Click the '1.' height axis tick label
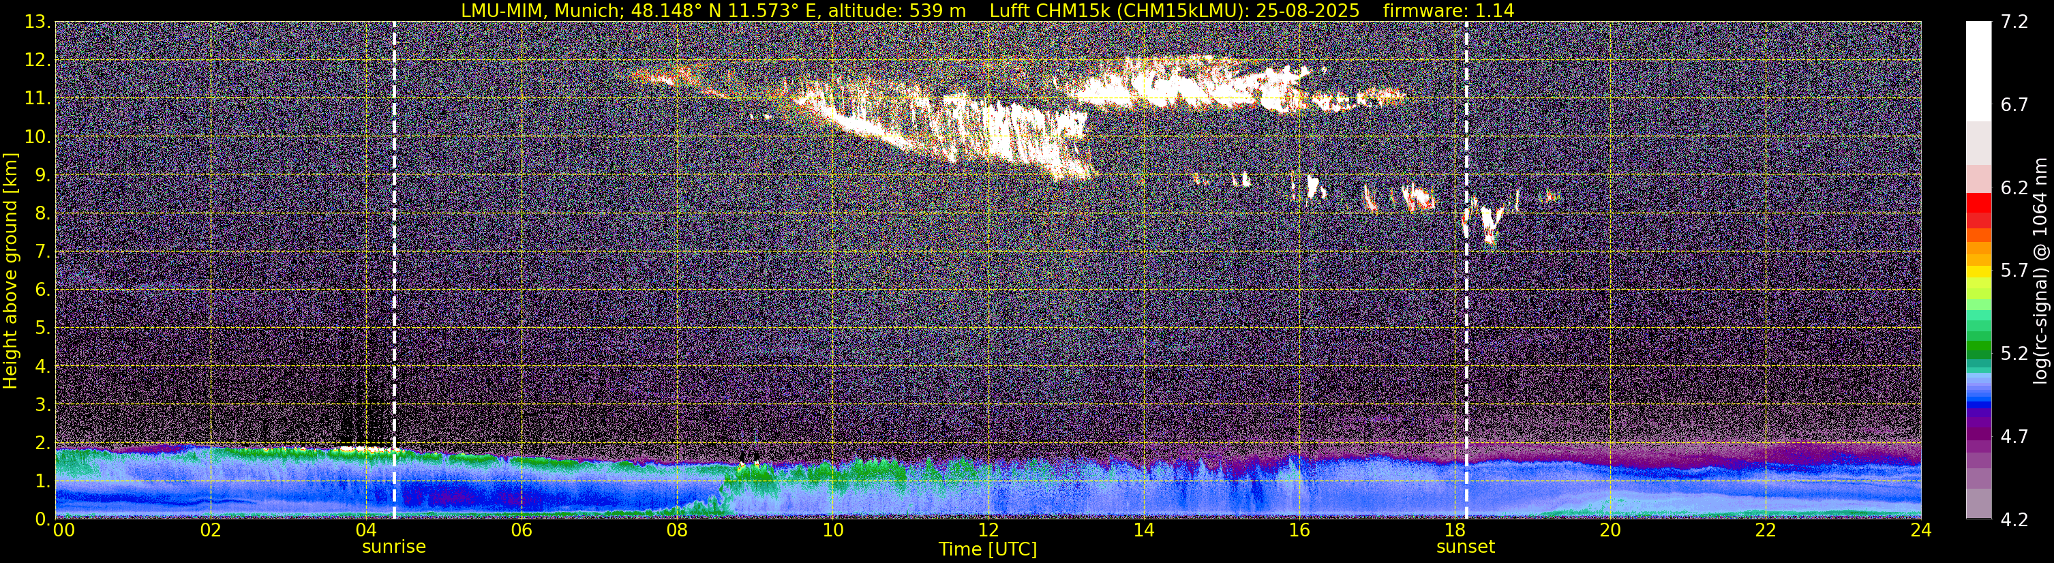The image size is (2054, 563). pos(42,482)
